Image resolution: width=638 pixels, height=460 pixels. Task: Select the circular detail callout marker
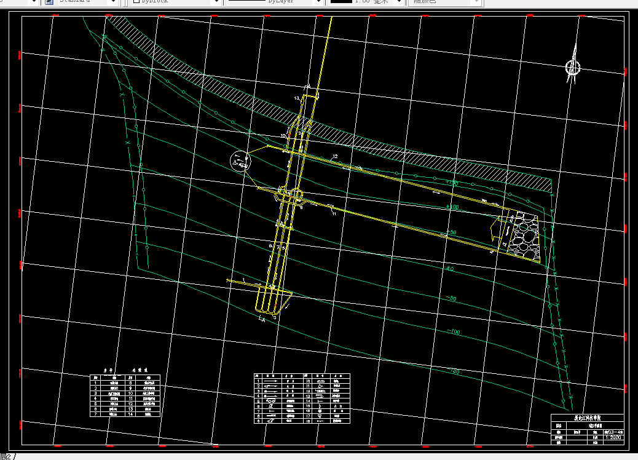coord(240,161)
